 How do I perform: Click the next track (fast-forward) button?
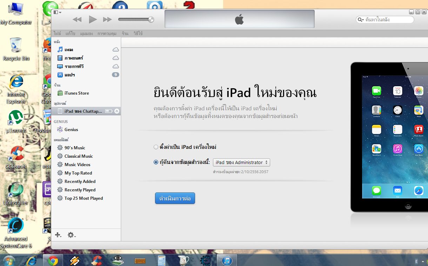tap(107, 20)
